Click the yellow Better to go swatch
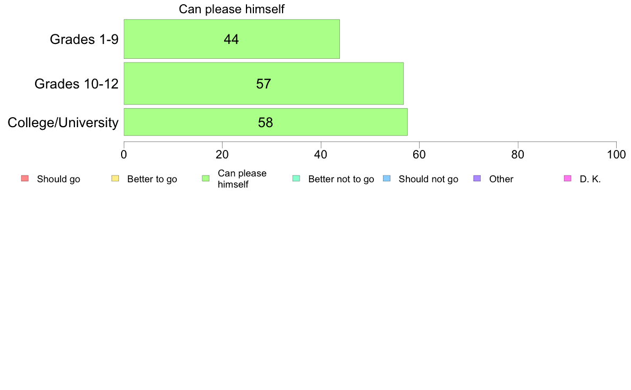The image size is (631, 390). point(115,179)
